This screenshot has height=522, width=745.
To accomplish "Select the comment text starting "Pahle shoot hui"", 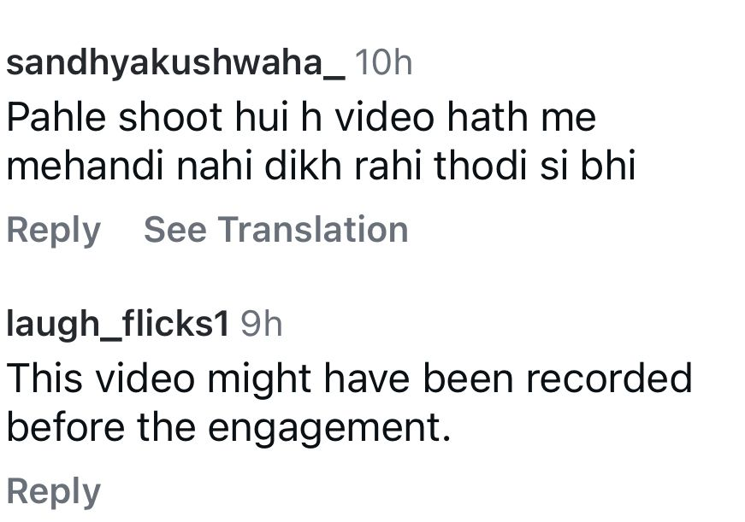I will click(300, 117).
